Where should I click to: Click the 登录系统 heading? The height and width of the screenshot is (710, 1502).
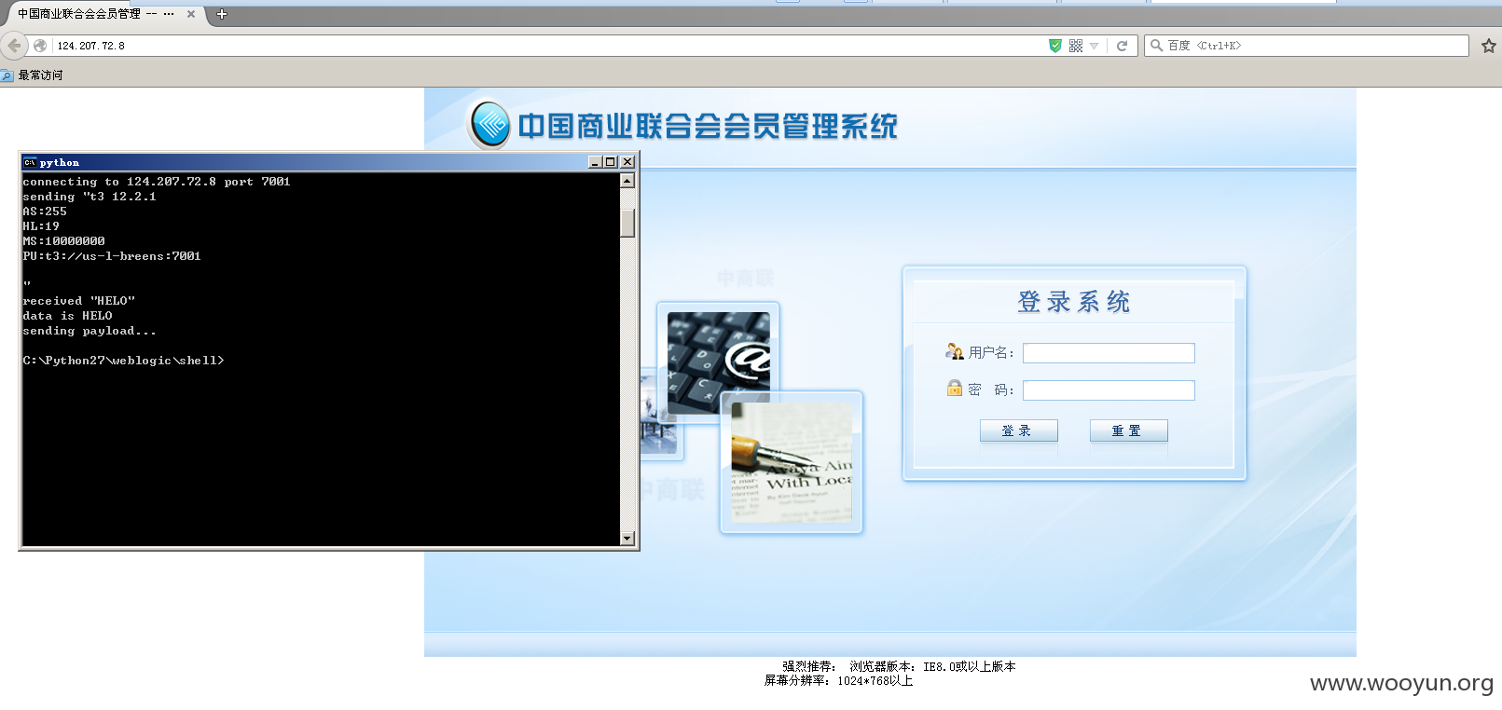[x=1073, y=302]
